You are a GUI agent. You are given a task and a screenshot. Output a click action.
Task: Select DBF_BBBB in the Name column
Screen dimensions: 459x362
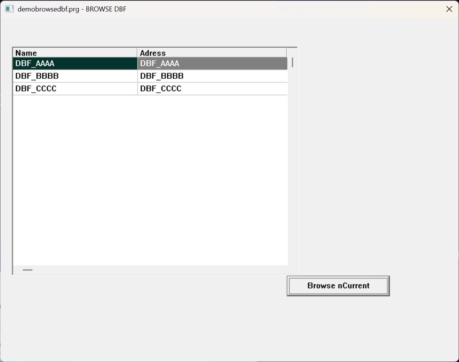coord(75,76)
